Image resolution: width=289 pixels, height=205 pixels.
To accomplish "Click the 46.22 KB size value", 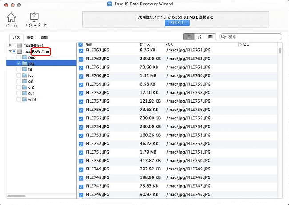I will 149,143.
